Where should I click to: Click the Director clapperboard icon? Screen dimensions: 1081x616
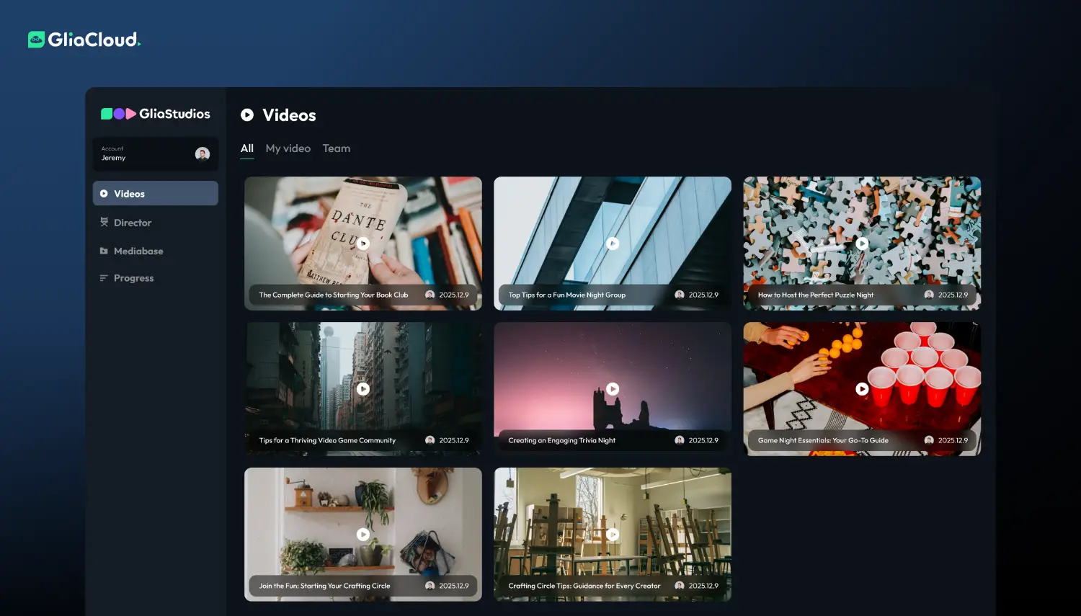tap(104, 223)
